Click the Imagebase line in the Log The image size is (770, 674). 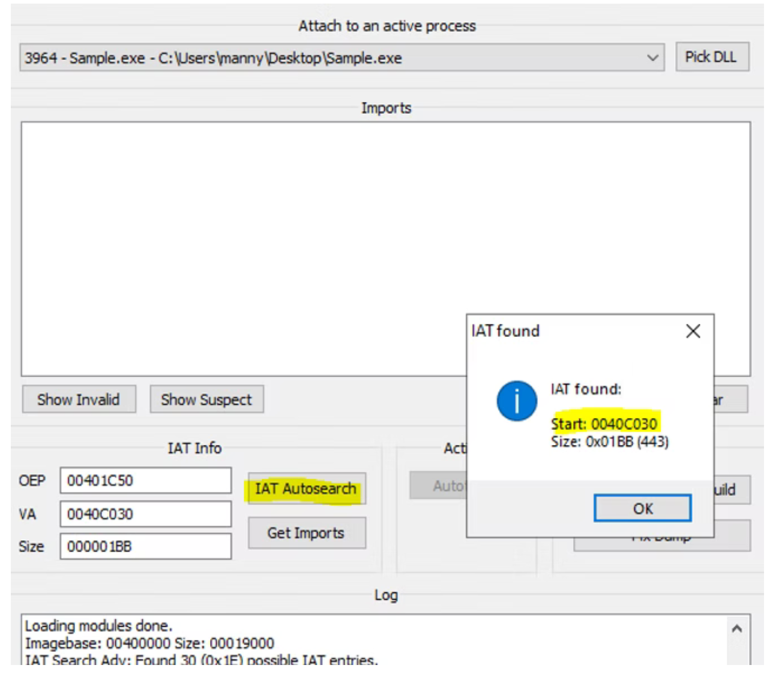[149, 643]
